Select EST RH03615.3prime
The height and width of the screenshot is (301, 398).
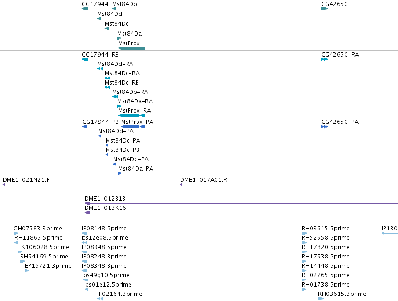342,294
